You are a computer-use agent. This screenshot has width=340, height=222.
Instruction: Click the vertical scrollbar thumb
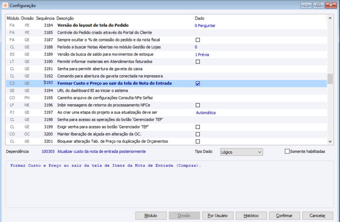pyautogui.click(x=330, y=79)
